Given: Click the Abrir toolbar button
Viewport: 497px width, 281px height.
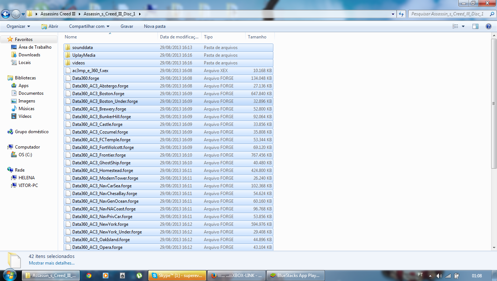Looking at the screenshot, I should (x=50, y=26).
